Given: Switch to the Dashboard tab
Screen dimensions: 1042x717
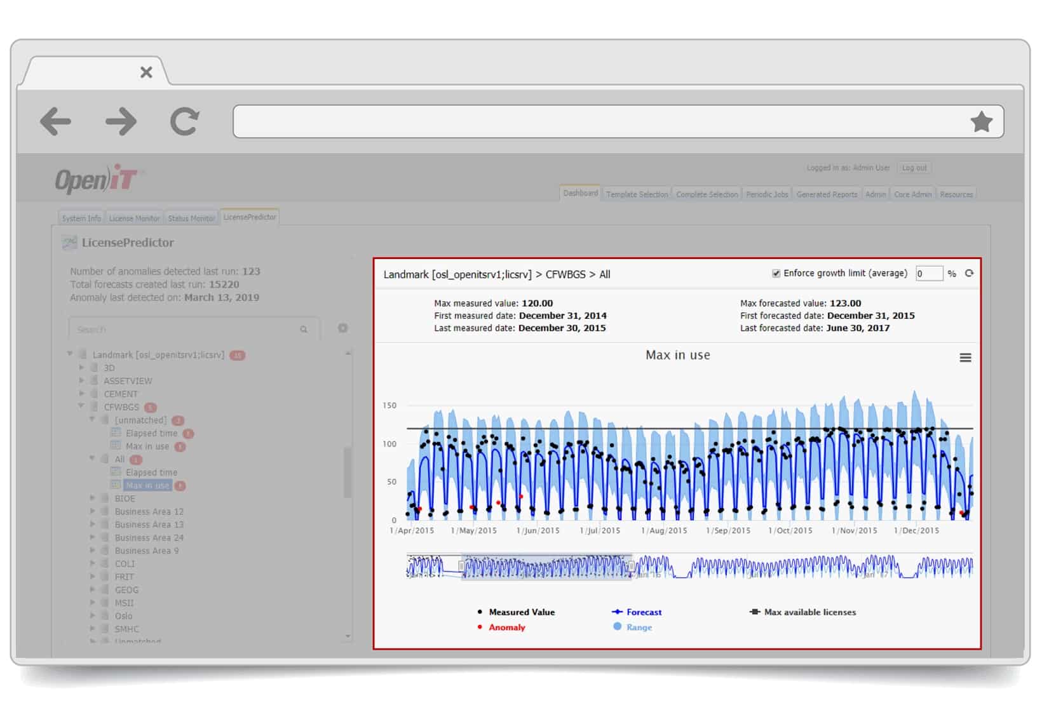Looking at the screenshot, I should (x=580, y=192).
